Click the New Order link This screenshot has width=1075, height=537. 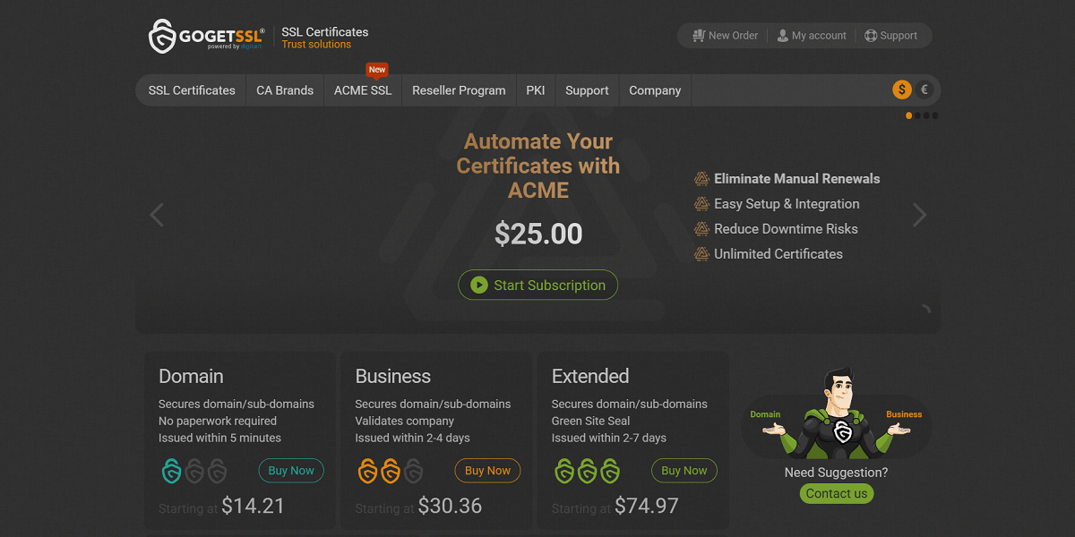726,36
